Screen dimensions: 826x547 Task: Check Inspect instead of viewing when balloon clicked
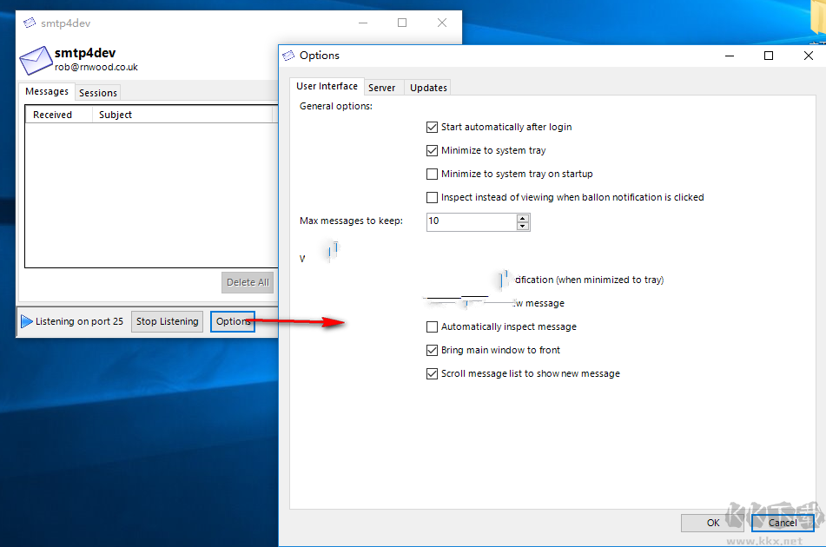tap(432, 197)
